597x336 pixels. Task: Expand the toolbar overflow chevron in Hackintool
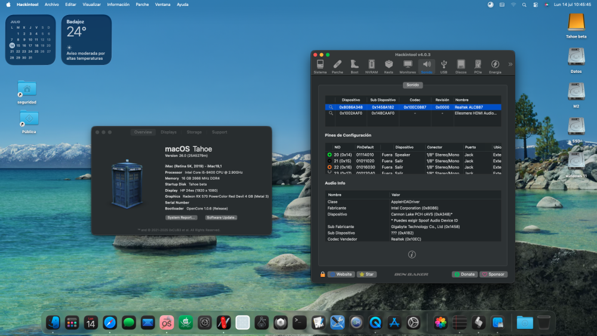pyautogui.click(x=510, y=64)
